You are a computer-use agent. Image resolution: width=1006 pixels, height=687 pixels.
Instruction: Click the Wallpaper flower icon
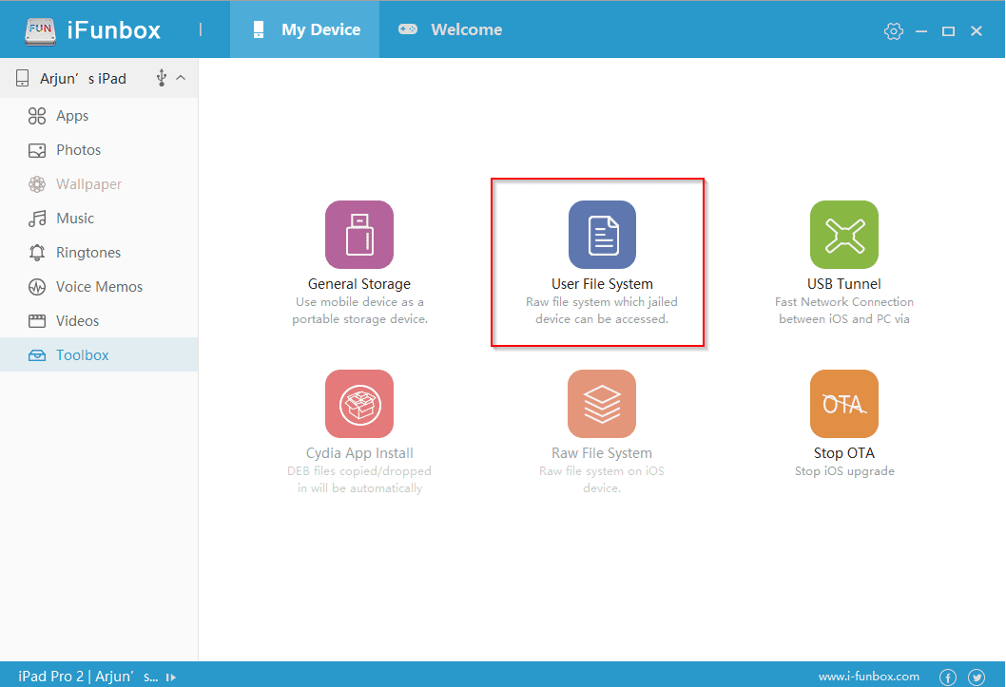point(37,184)
